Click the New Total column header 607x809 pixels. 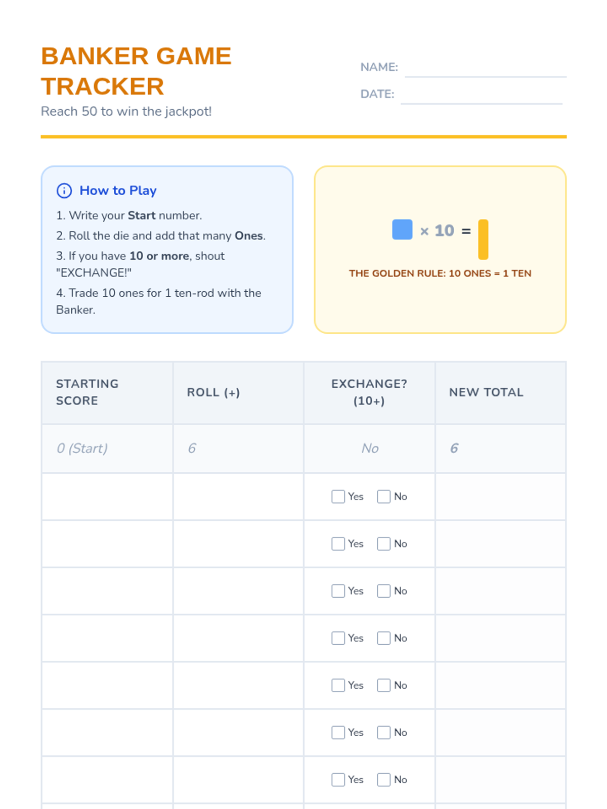click(486, 392)
